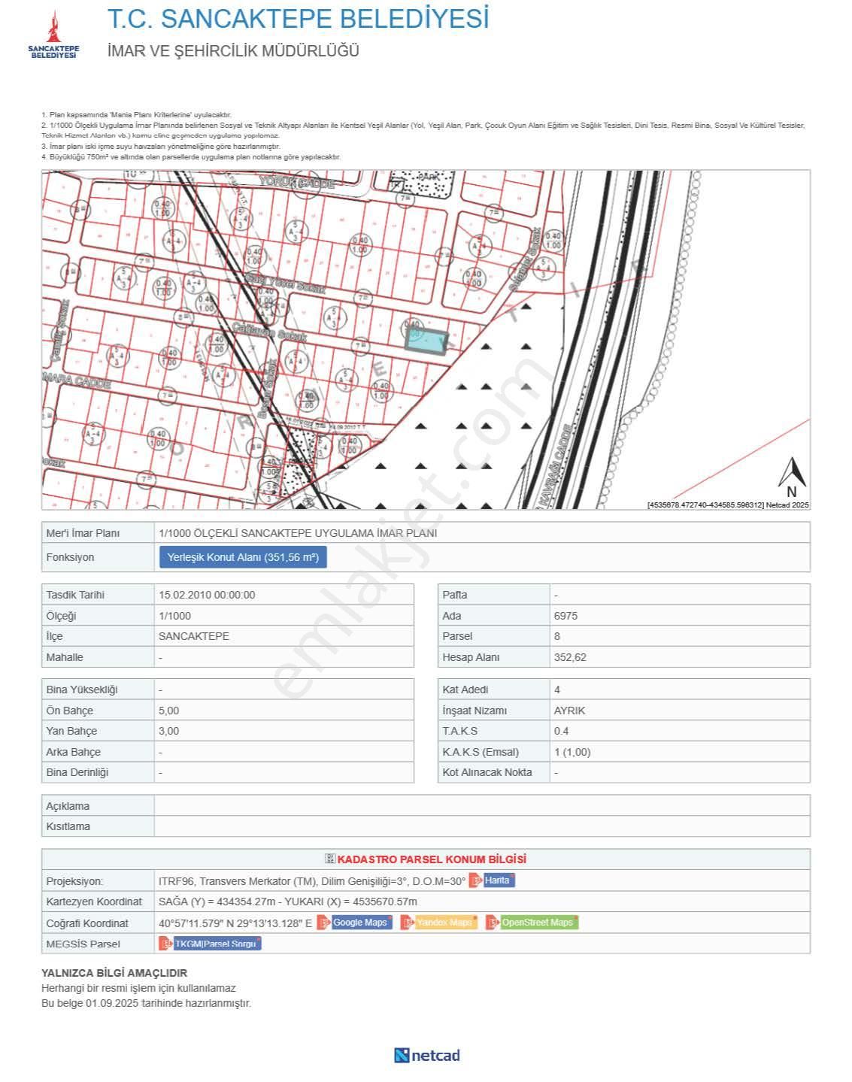The image size is (852, 1082).
Task: Click Ön Bahçe value 5,00
Action: coord(169,711)
